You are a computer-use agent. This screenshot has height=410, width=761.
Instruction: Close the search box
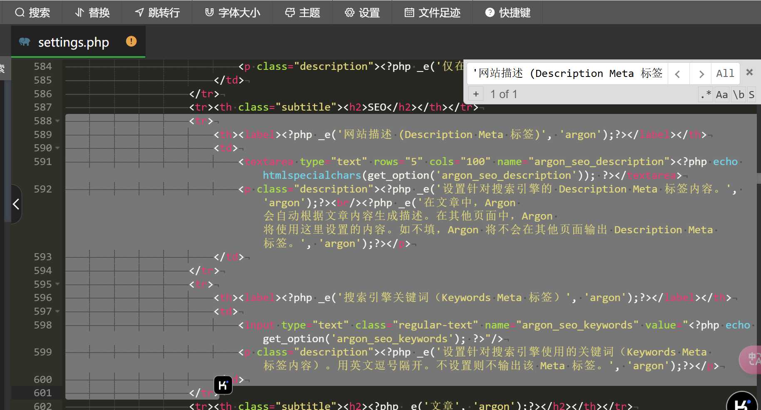[x=750, y=72]
